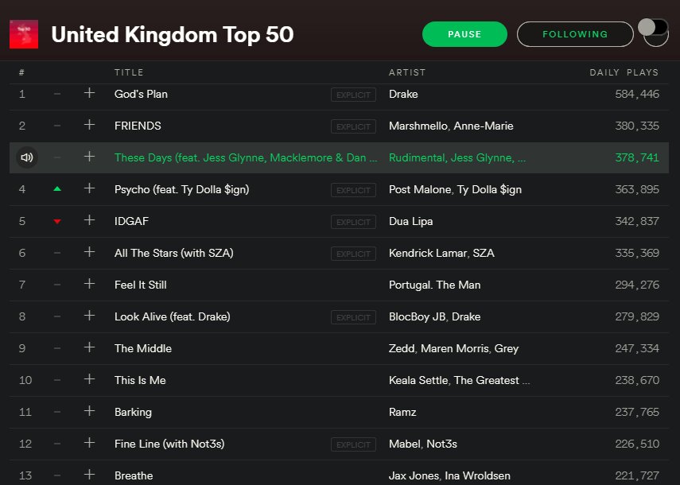The image size is (680, 485).
Task: Click the plus icon next to FRIENDS
Action: tap(89, 126)
